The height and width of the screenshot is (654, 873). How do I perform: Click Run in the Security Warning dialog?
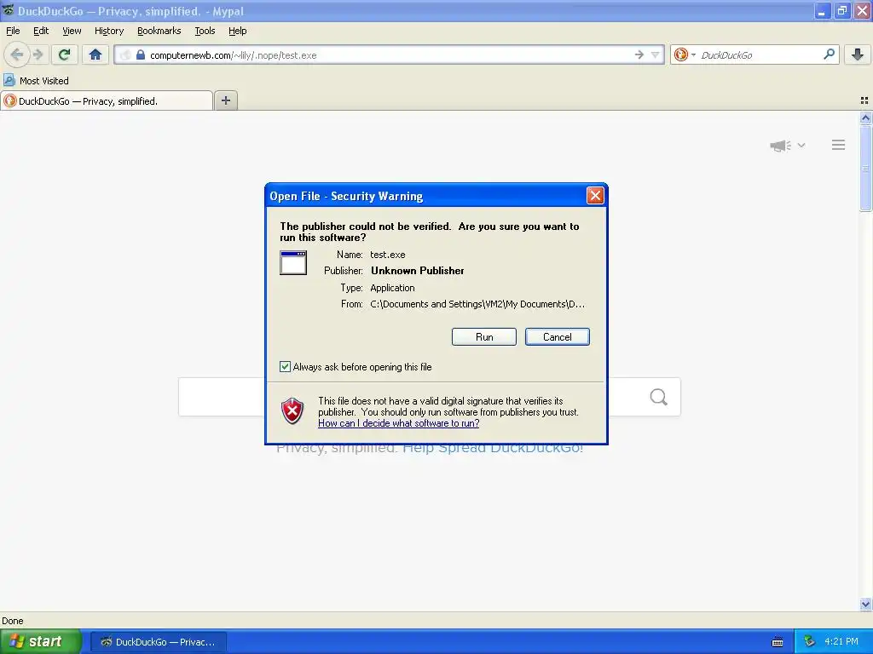484,337
